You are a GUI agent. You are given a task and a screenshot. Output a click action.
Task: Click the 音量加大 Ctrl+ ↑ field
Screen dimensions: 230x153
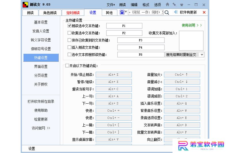pyautogui.click(x=182, y=75)
